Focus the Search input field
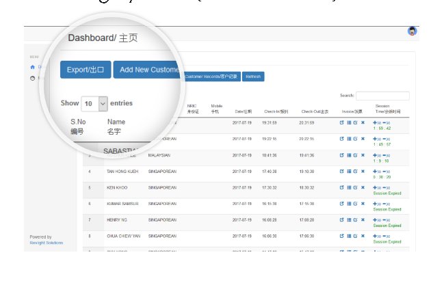Viewport: 431px width, 283px height. point(382,96)
